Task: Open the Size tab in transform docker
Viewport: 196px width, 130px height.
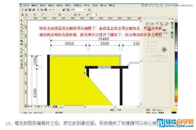Action: (162, 24)
